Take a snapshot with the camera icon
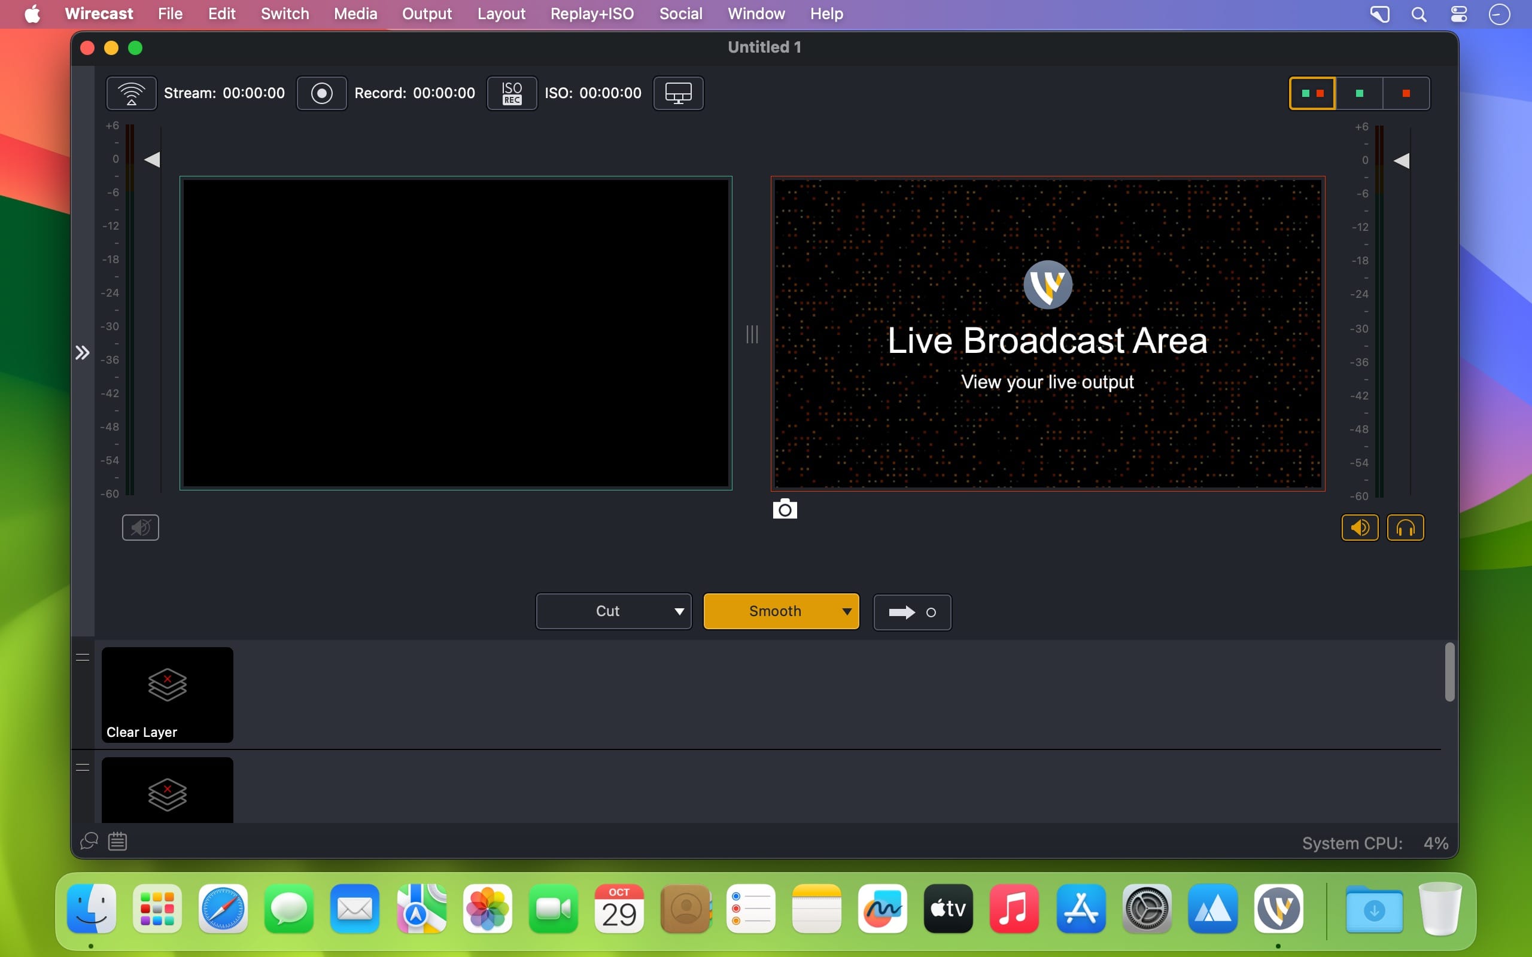Viewport: 1532px width, 957px height. coord(785,509)
